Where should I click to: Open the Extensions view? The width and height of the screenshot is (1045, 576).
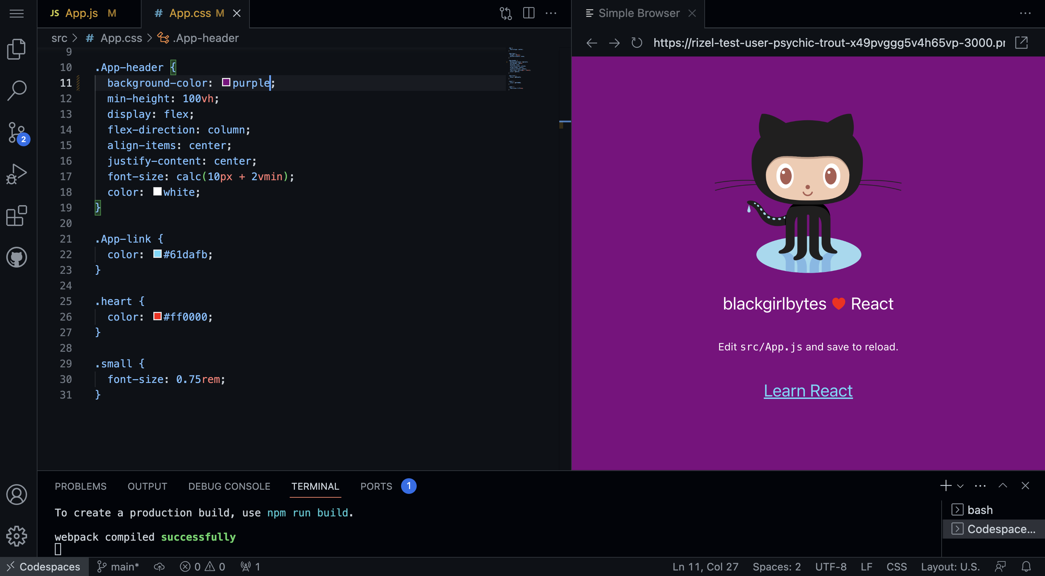[17, 216]
